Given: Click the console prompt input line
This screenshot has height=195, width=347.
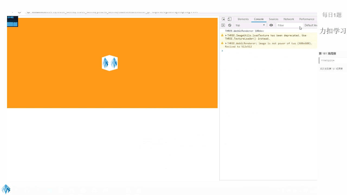Looking at the screenshot, I should (268, 51).
